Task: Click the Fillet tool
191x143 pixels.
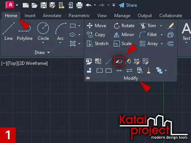Action: 148,35
